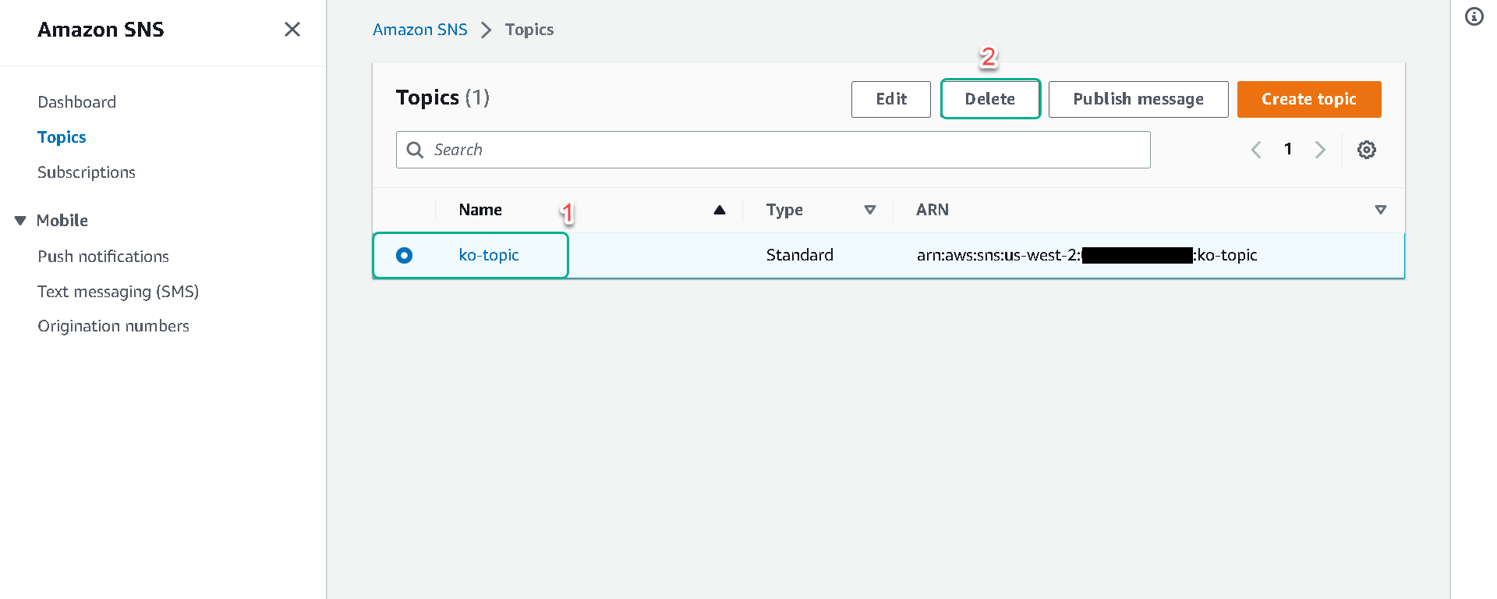Viewport: 1497px width, 599px height.
Task: Go to previous page arrow
Action: tap(1256, 150)
